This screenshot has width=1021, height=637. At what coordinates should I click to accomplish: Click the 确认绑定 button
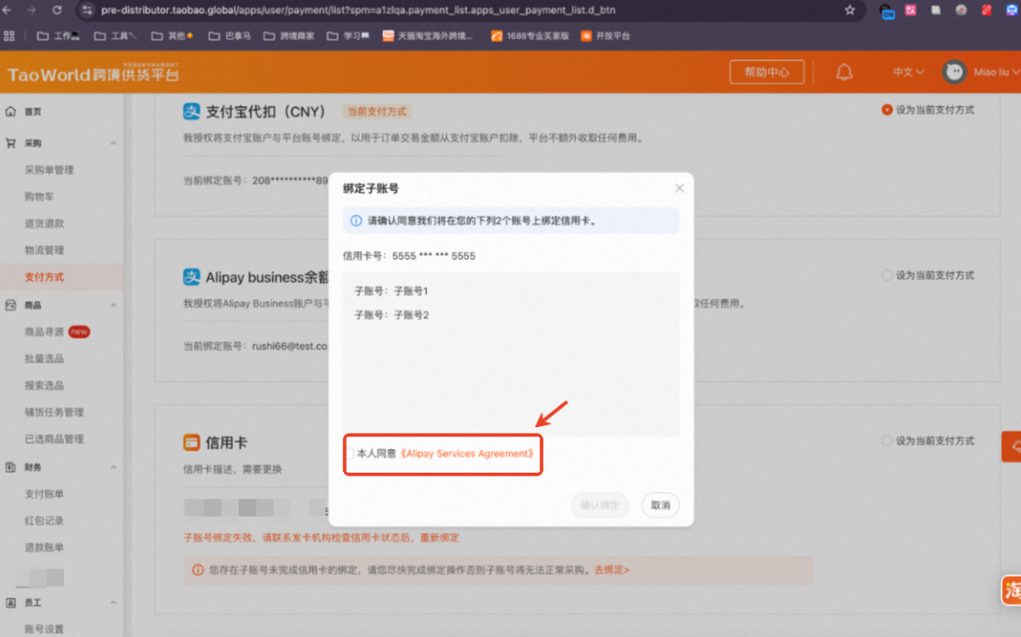(599, 506)
